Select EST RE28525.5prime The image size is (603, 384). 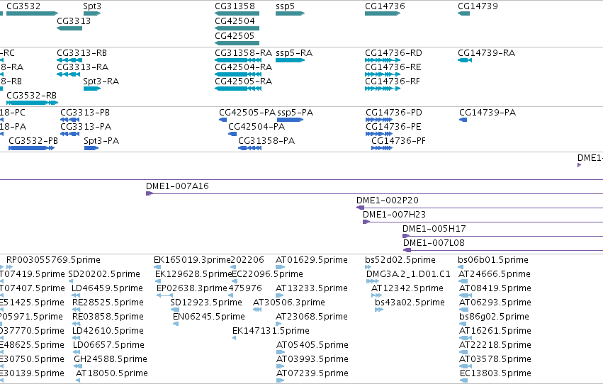(76, 310)
